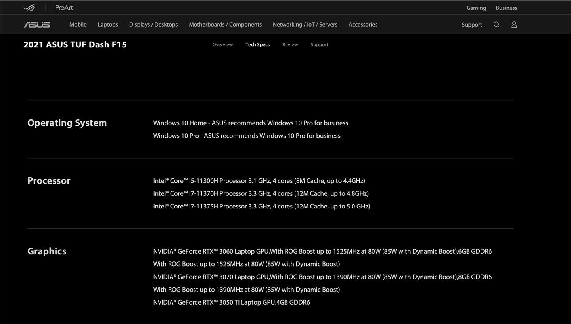Open the ProArt brand link
Viewport: 571px width, 324px height.
(64, 8)
